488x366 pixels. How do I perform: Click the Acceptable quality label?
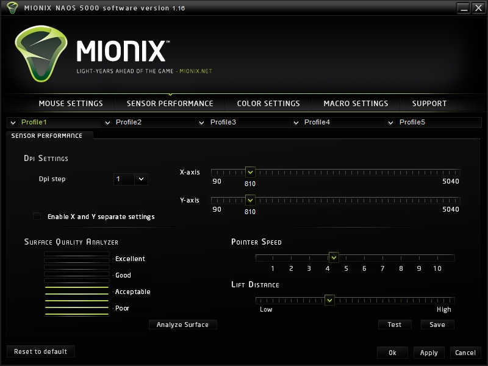pyautogui.click(x=133, y=292)
